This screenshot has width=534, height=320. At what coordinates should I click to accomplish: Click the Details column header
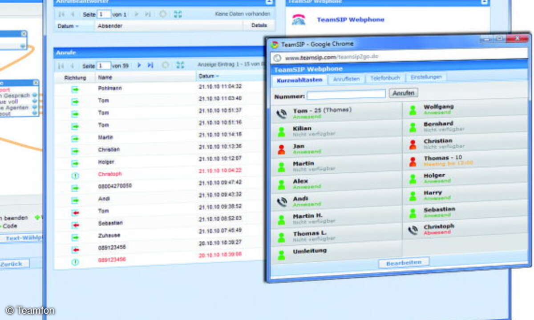259,25
